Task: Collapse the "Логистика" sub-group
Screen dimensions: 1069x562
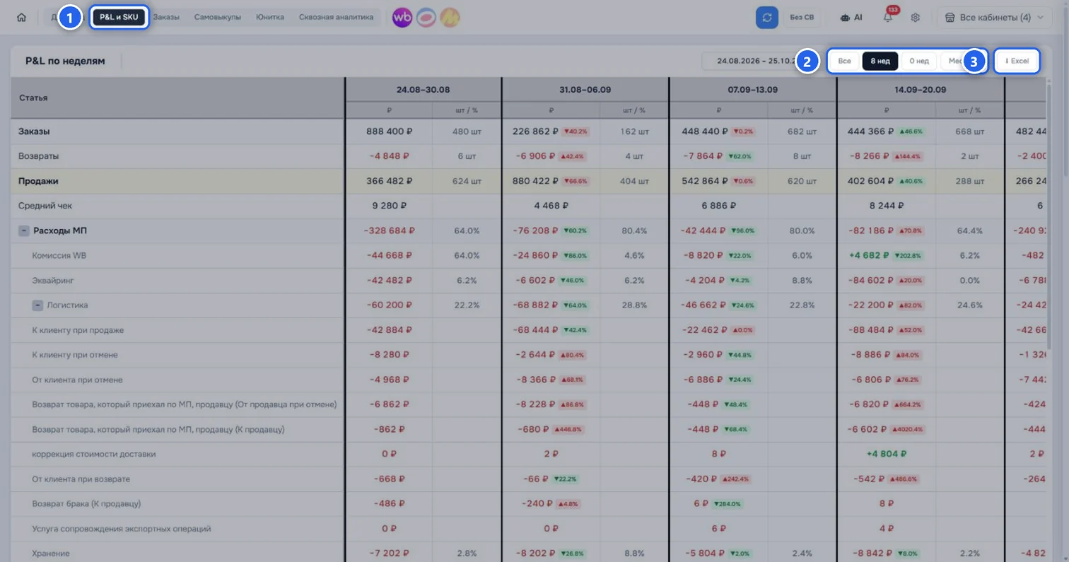Action: (37, 305)
